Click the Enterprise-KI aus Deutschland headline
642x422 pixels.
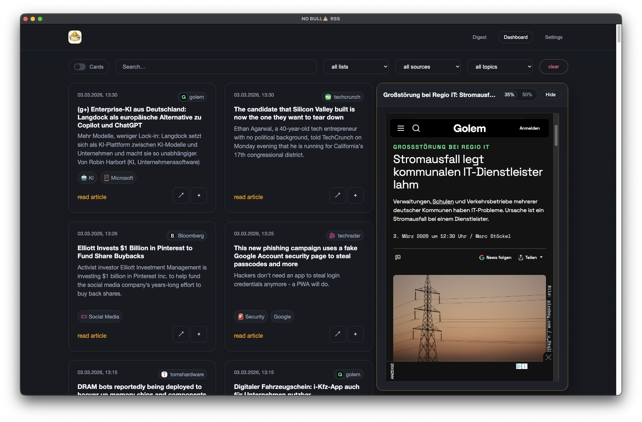pyautogui.click(x=139, y=117)
